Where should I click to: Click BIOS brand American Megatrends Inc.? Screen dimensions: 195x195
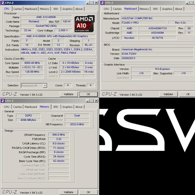pyautogui.click(x=157, y=49)
